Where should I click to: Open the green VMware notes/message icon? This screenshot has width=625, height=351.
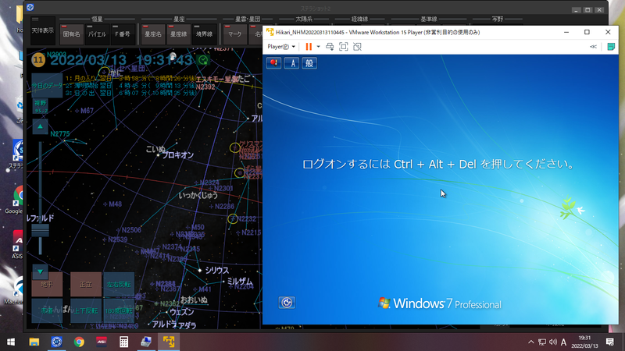[611, 47]
